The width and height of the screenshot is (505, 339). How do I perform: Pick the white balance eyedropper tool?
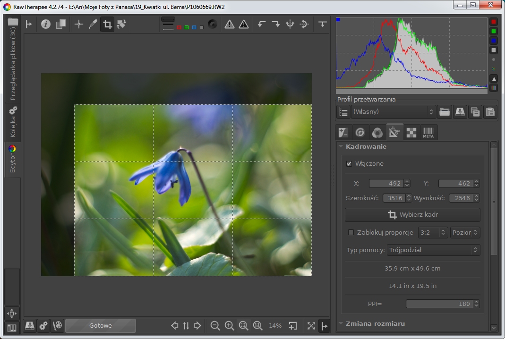(93, 24)
